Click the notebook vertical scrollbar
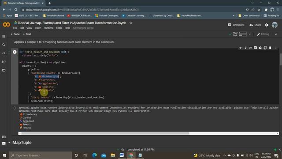 [x=281, y=60]
